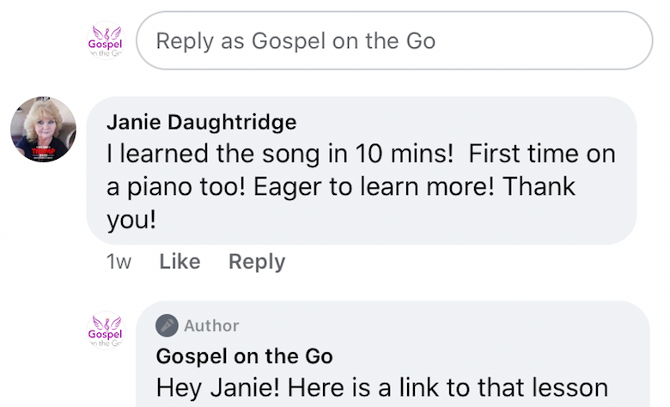Screen dimensions: 670x407
Task: Click the 'Eager to learn more!' sentence
Action: coord(374,186)
